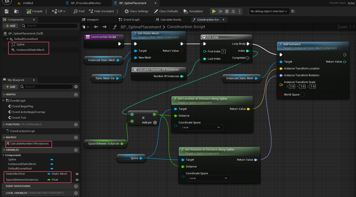Click the Find button in toolbar
The height and width of the screenshot is (197, 356).
79,11
